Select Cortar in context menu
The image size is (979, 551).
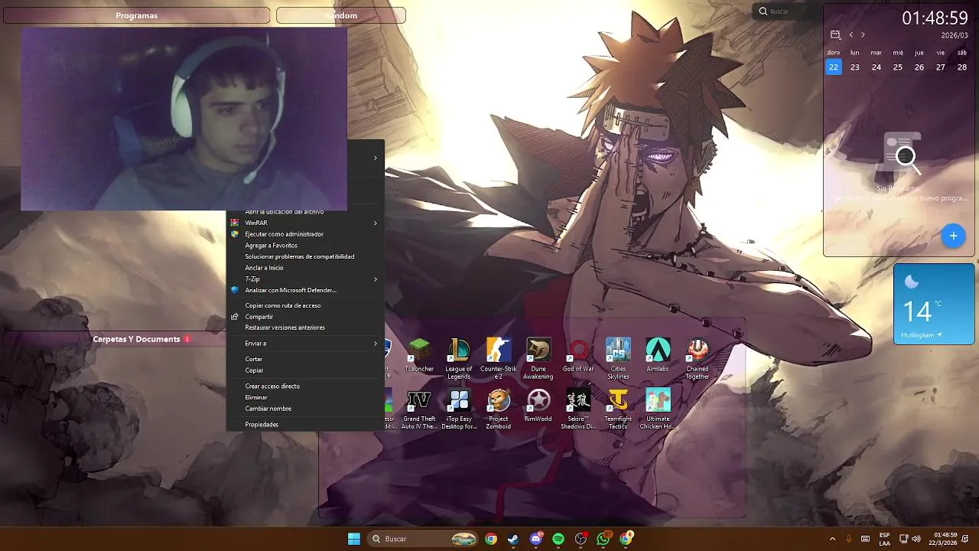pyautogui.click(x=305, y=359)
